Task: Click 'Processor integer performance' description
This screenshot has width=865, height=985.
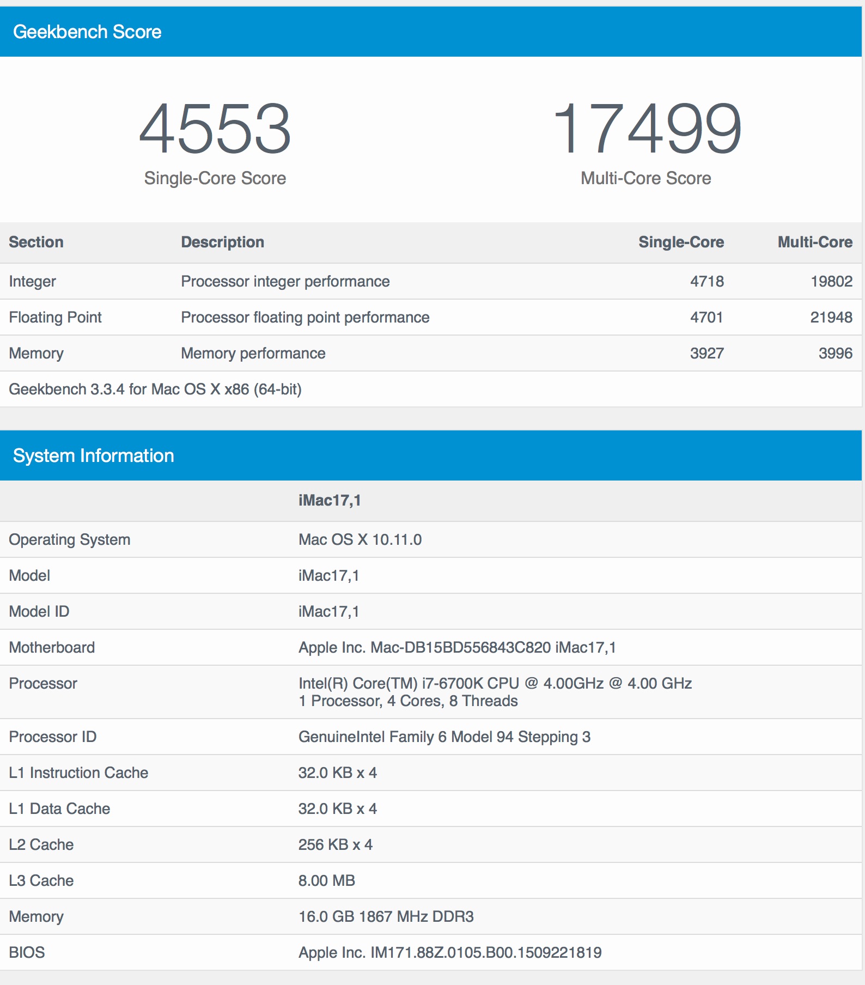Action: coord(285,281)
